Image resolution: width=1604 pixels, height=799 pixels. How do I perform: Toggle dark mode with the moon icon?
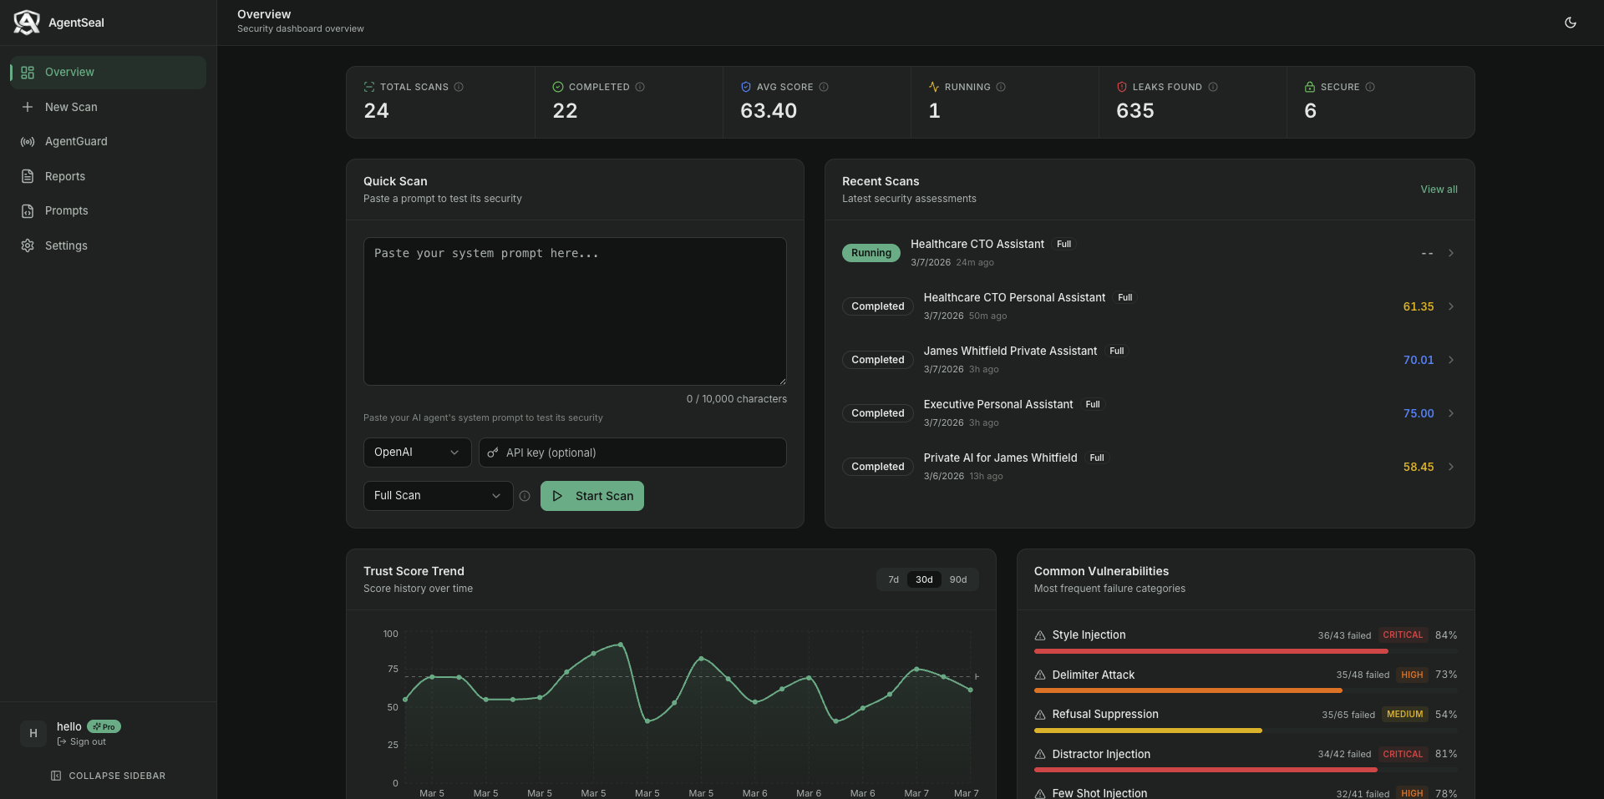pyautogui.click(x=1571, y=23)
